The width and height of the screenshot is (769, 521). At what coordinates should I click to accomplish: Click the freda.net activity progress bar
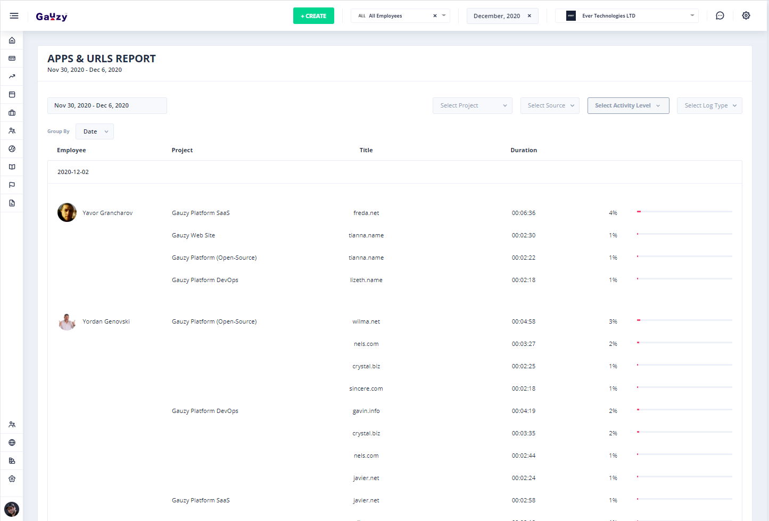click(x=684, y=212)
